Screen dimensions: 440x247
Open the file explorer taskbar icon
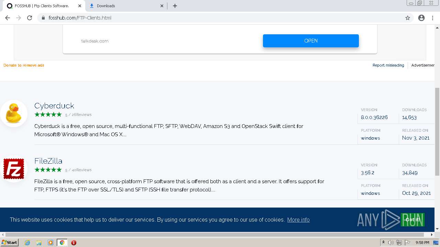39,243
